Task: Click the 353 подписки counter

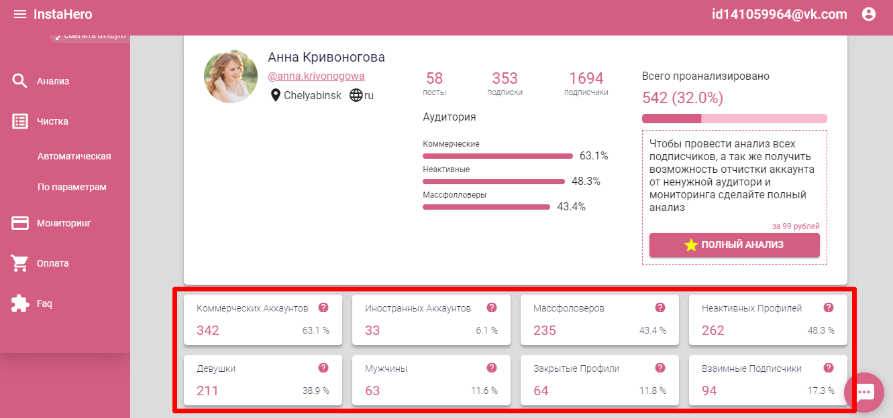Action: 505,84
